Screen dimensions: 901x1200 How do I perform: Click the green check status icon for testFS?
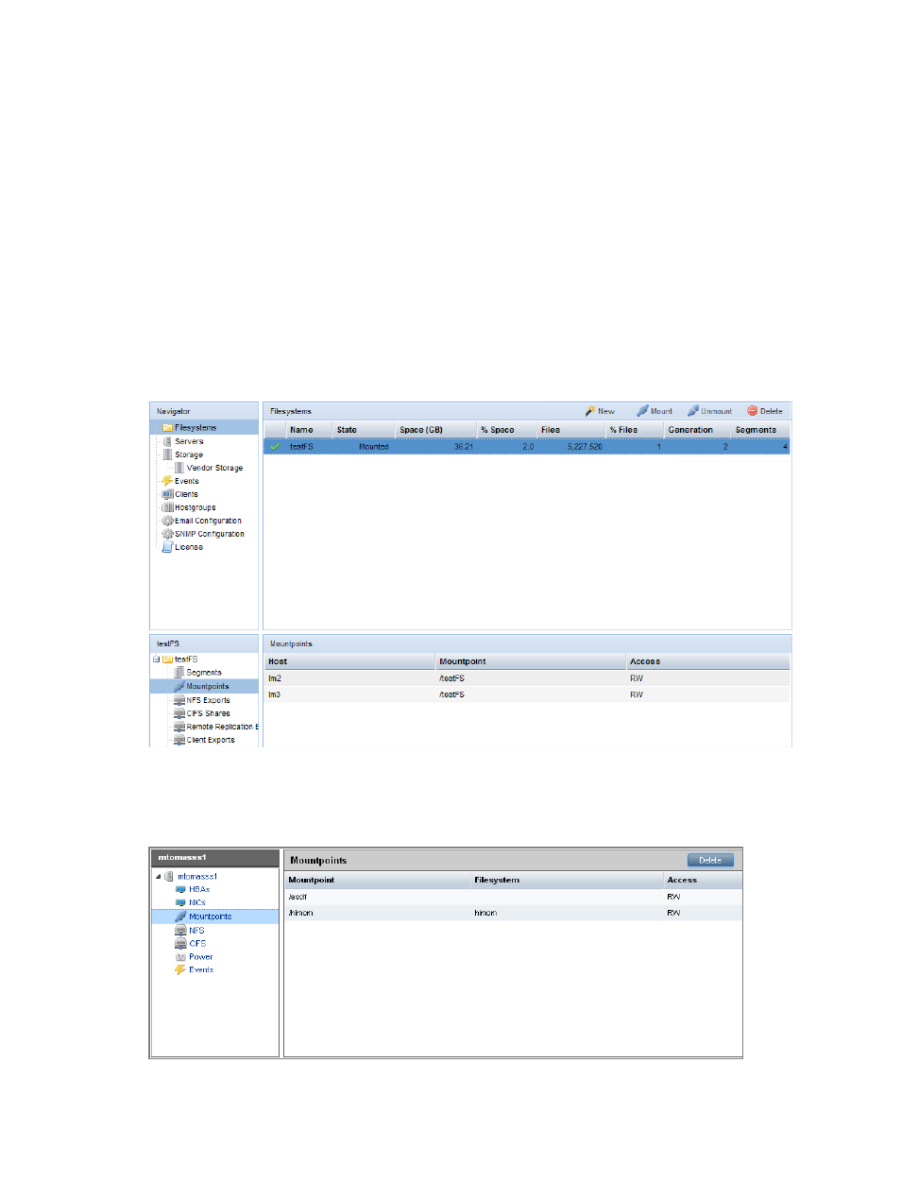pyautogui.click(x=276, y=447)
